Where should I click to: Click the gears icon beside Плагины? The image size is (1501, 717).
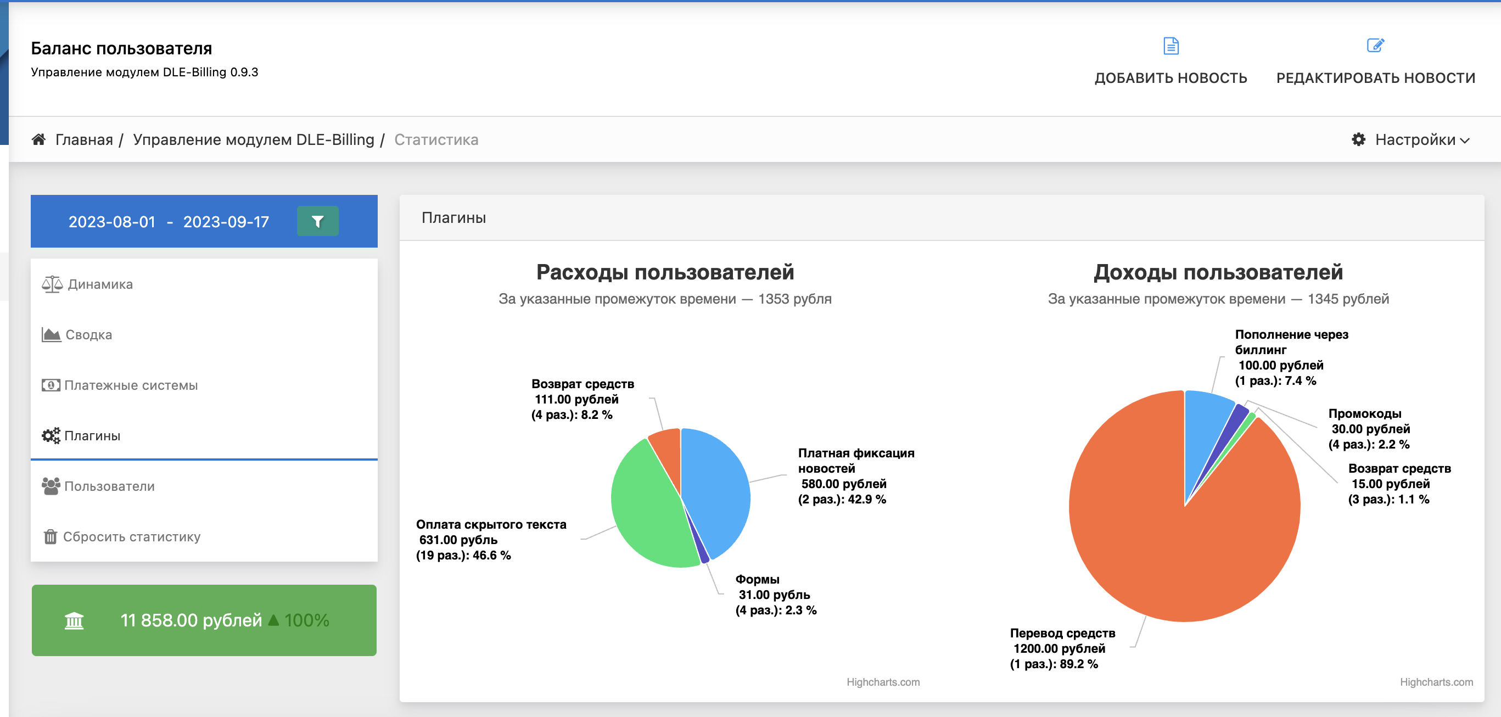click(x=51, y=436)
